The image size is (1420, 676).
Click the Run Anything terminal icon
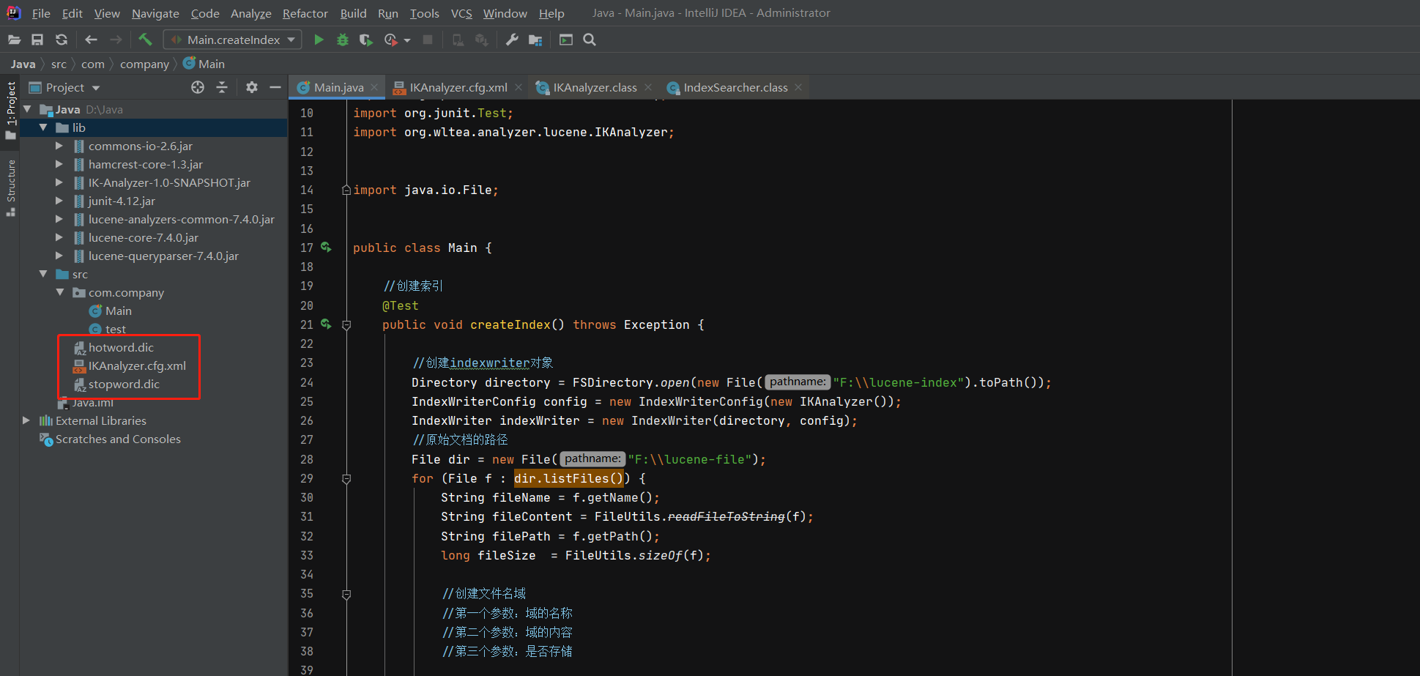(566, 40)
